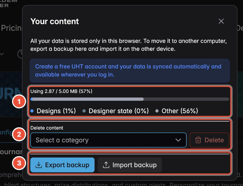
Task: Click the Import backup button
Action: (x=130, y=165)
